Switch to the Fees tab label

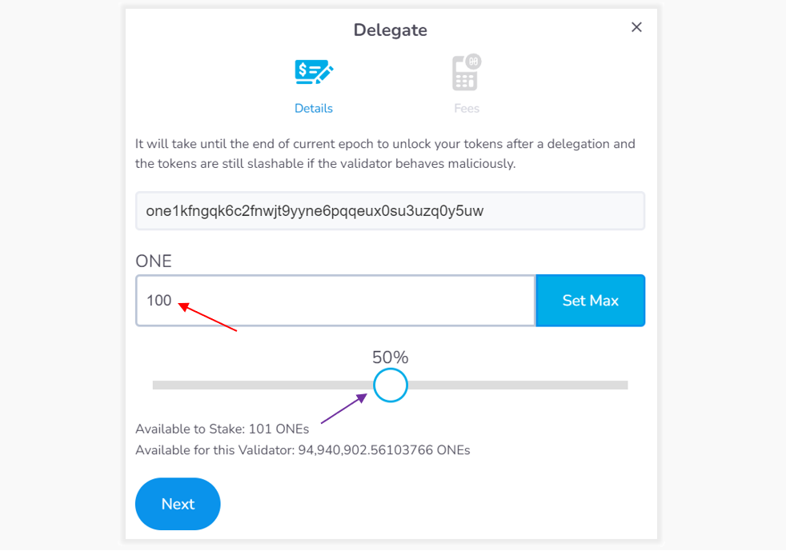[x=467, y=108]
